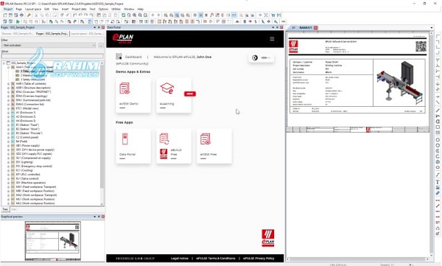Click the print icon in top toolbar
The width and height of the screenshot is (442, 266).
pos(21,15)
